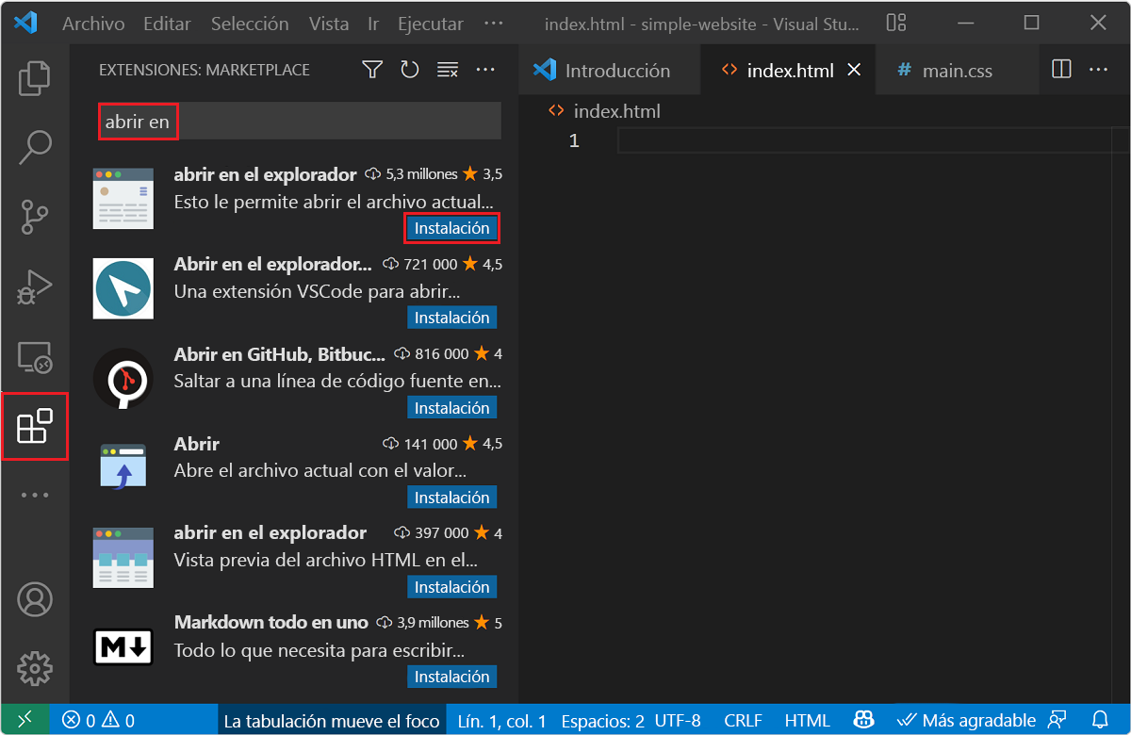
Task: Open the Selección menu
Action: [250, 24]
